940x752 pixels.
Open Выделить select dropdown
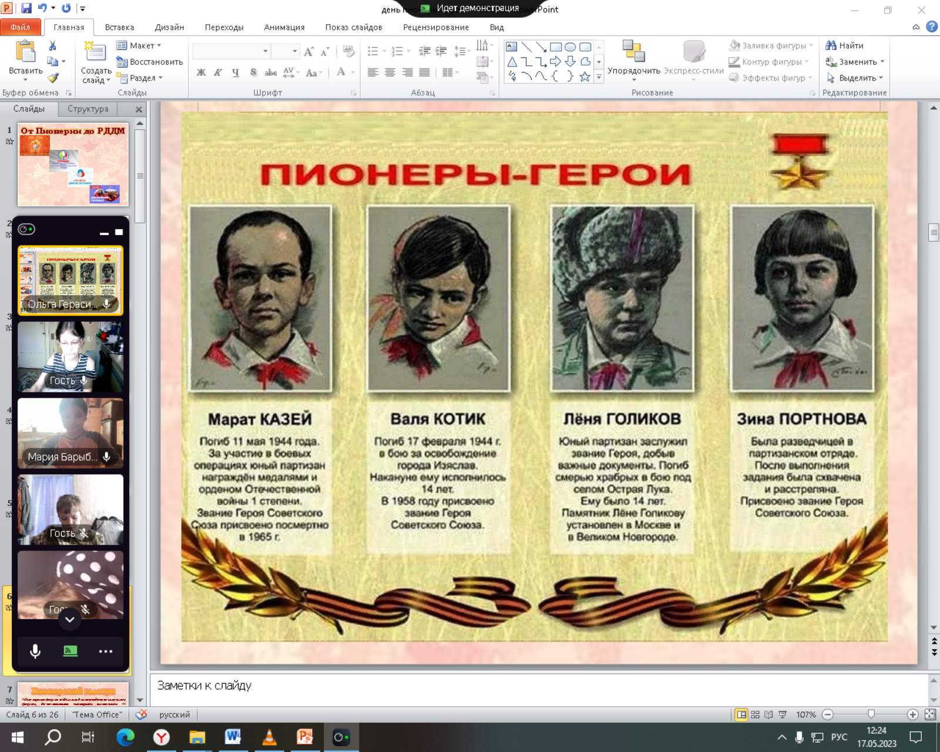[x=855, y=78]
